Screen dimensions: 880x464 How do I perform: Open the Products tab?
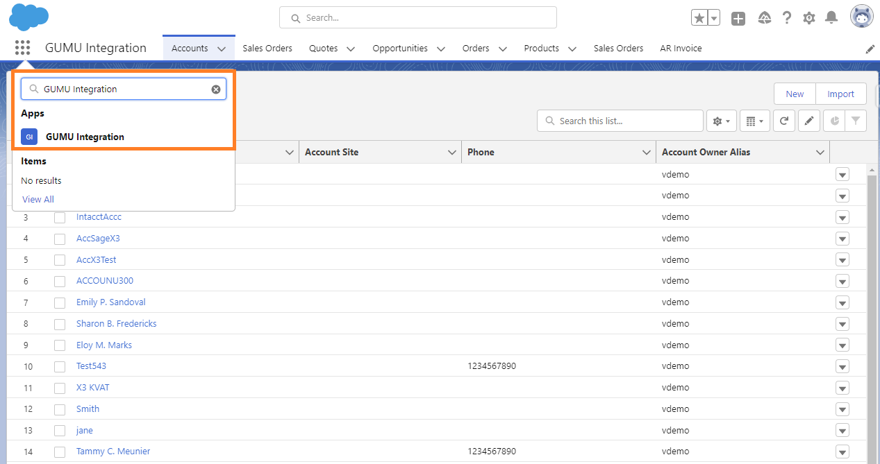pos(542,48)
